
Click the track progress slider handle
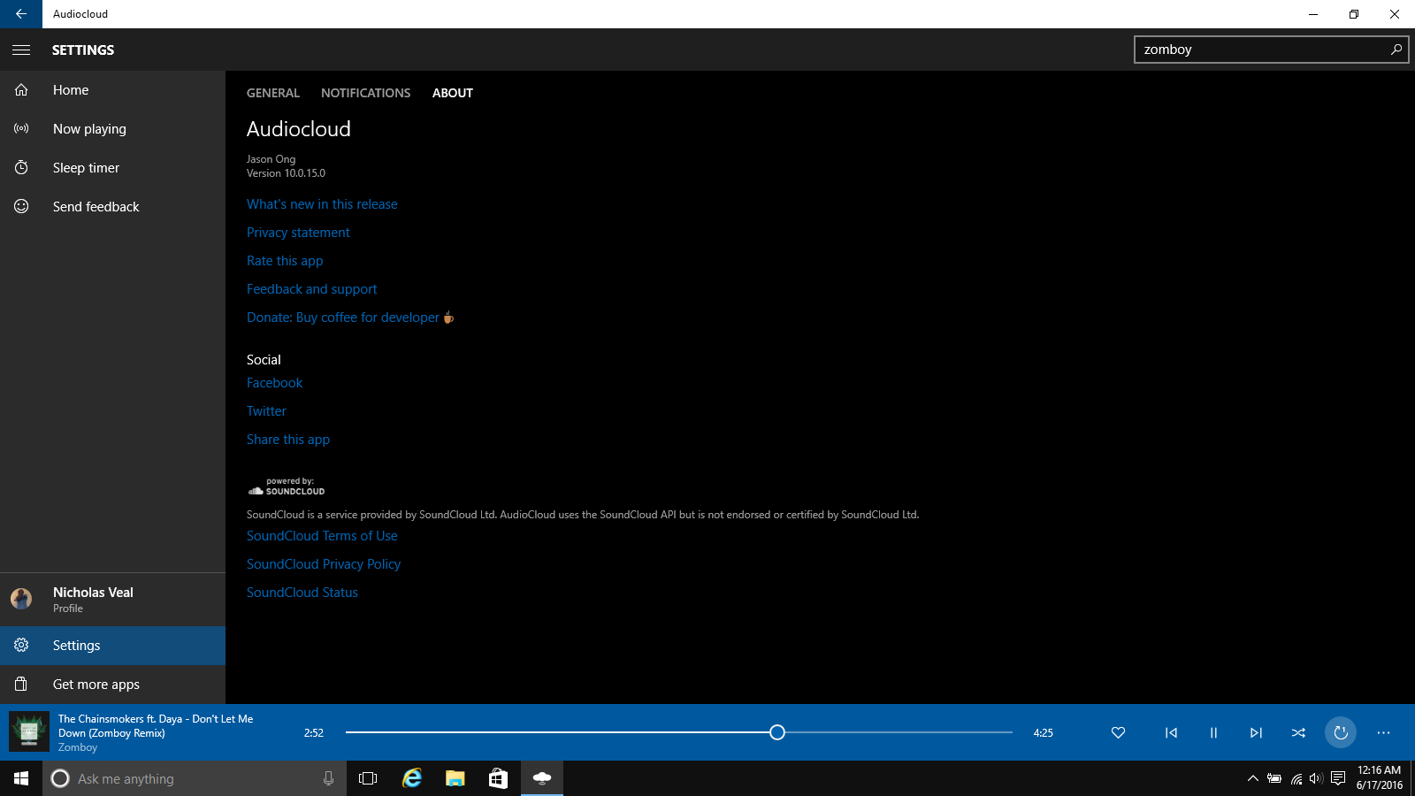pos(776,732)
